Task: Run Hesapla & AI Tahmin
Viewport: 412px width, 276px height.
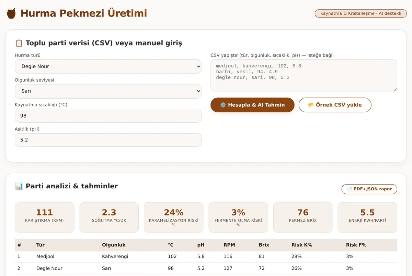Action: (x=252, y=105)
